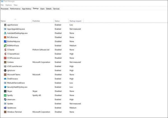Viewport: 168px width, 118px height.
Task: Open the App history tab
Action: click(x=27, y=9)
